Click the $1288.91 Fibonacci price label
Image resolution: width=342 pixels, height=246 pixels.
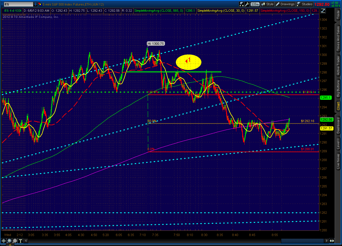308,149
